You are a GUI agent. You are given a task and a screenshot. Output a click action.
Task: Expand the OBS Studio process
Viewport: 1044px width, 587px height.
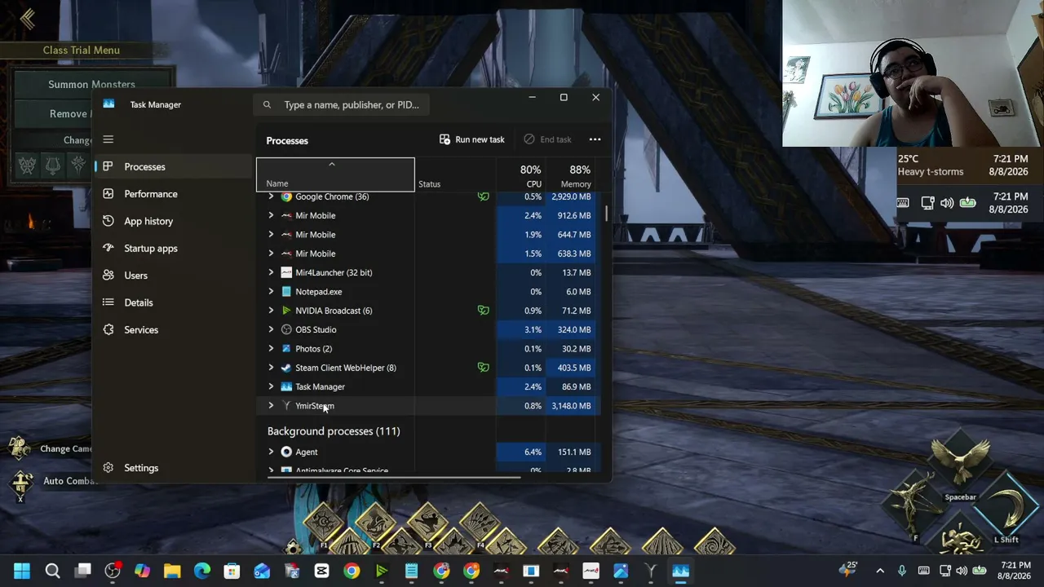[x=271, y=329]
